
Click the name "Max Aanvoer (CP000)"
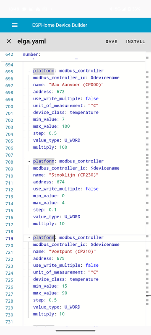coord(76,85)
